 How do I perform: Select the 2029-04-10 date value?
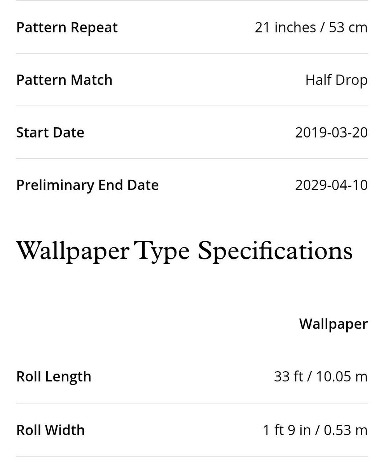(x=331, y=185)
